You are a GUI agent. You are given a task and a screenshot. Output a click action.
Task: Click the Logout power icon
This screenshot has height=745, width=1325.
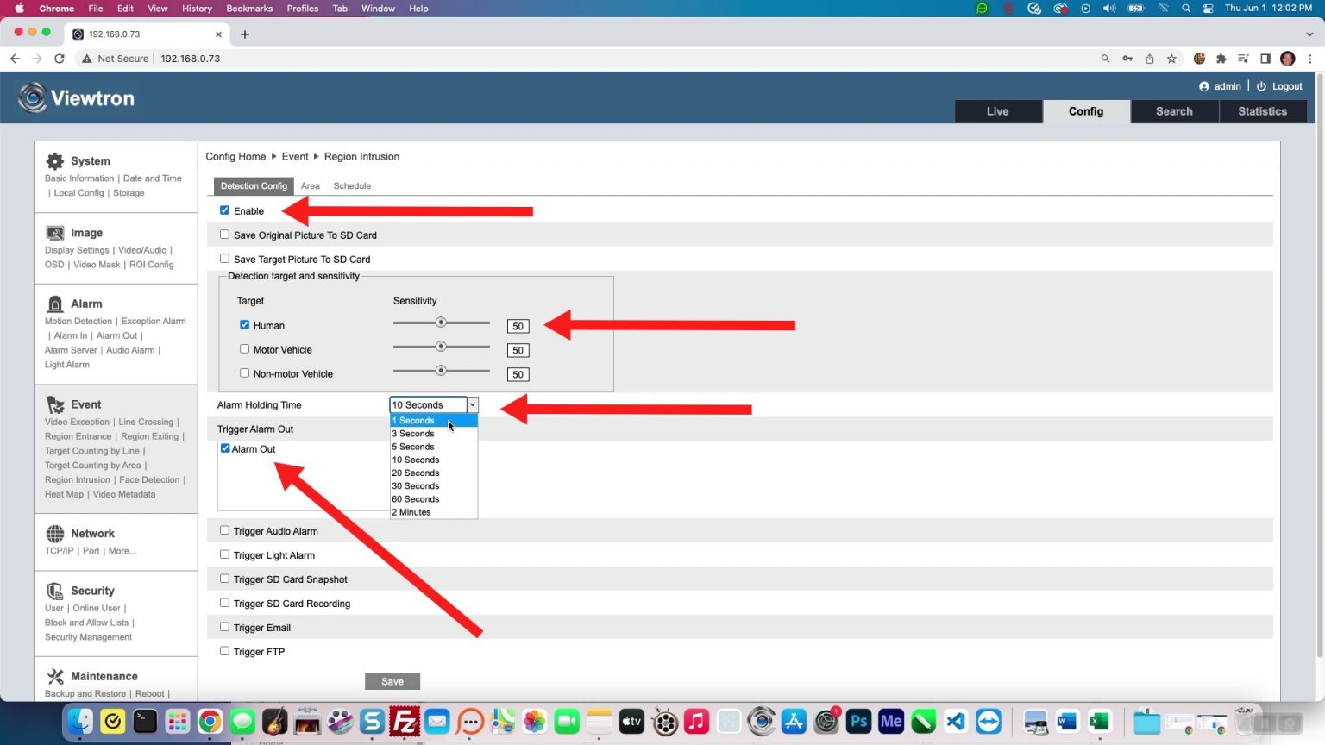[1260, 85]
